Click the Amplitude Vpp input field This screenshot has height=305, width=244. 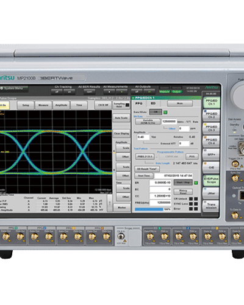(x=143, y=137)
